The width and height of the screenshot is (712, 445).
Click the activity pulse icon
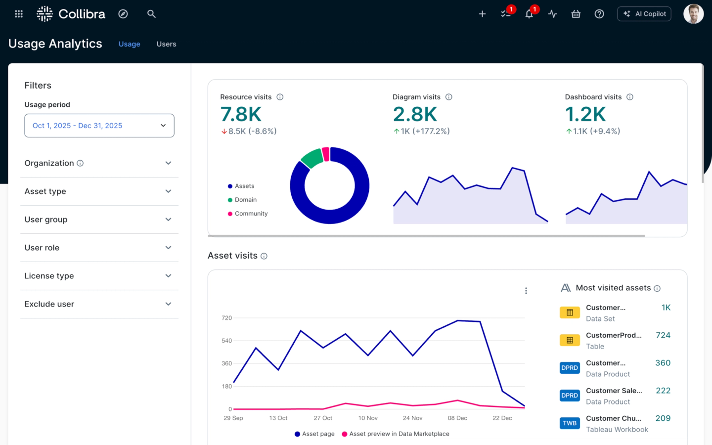[552, 14]
